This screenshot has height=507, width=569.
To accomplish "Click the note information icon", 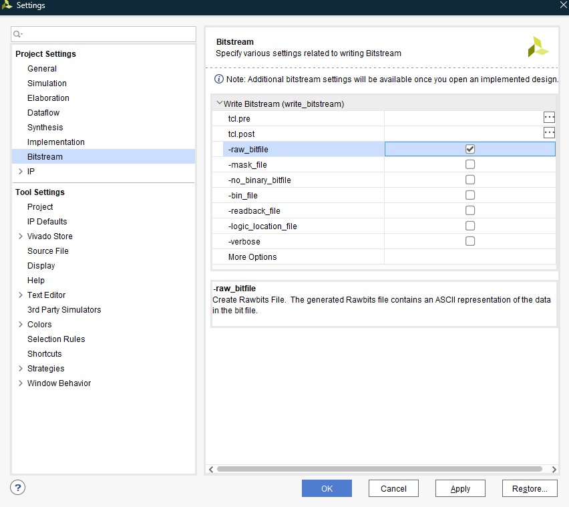I will tap(219, 79).
